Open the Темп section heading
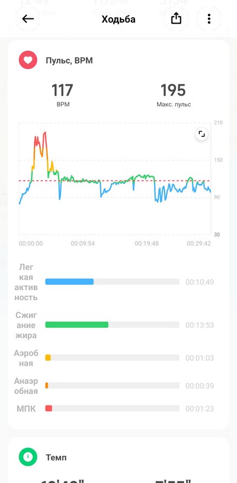 click(x=56, y=457)
